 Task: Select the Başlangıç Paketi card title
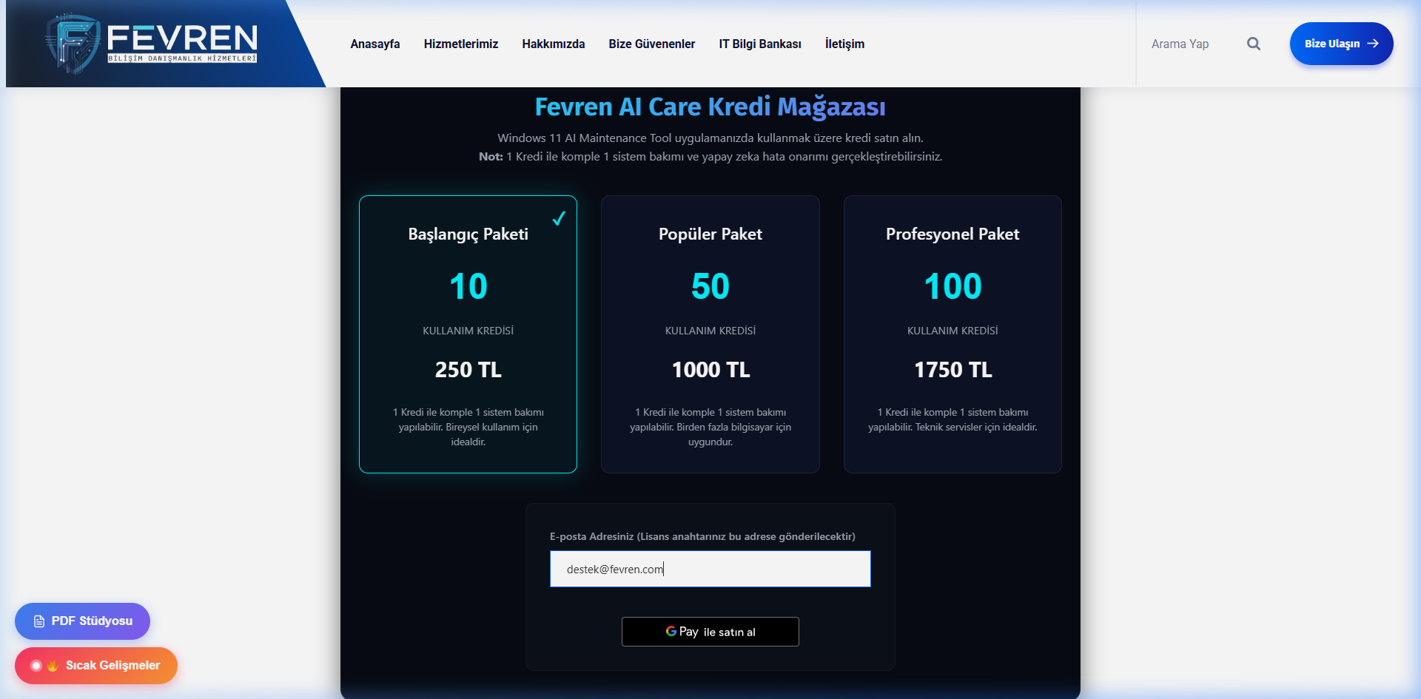pyautogui.click(x=468, y=234)
